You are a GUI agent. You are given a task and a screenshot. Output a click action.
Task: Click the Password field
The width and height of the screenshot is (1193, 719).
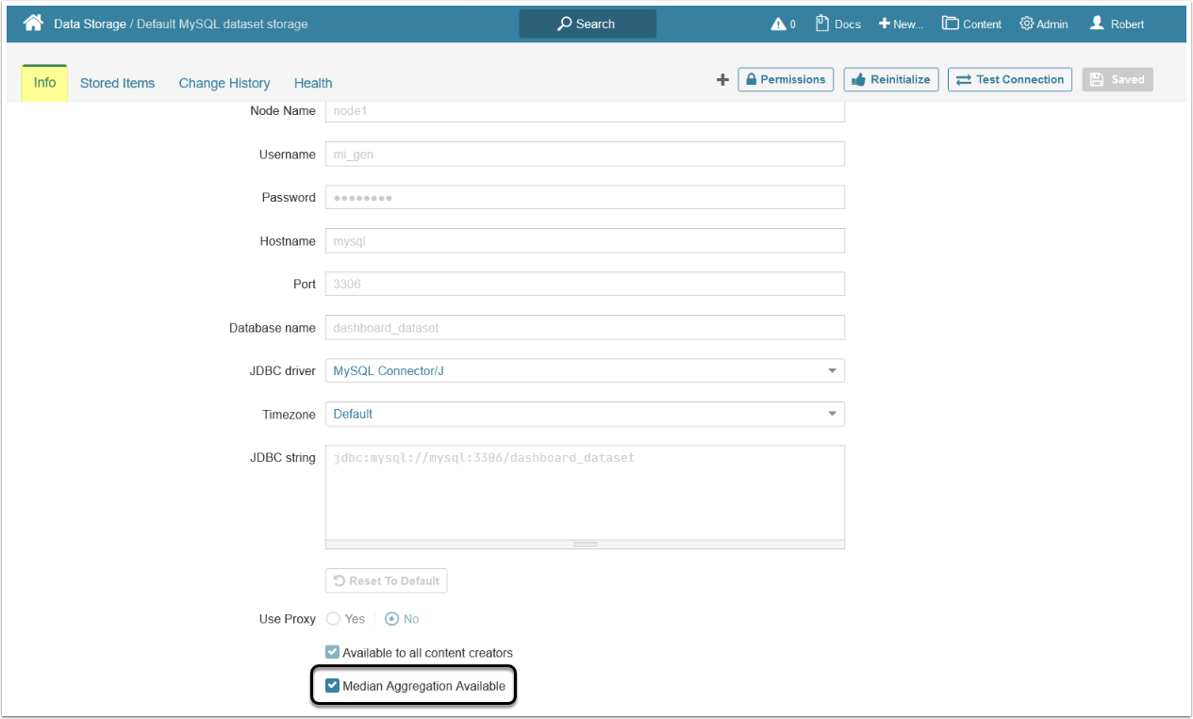[585, 197]
